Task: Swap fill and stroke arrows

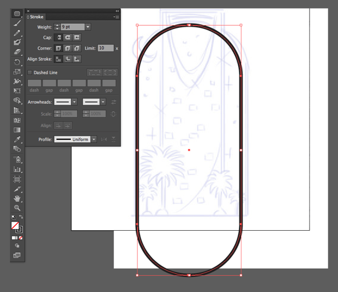Action: coord(21,217)
